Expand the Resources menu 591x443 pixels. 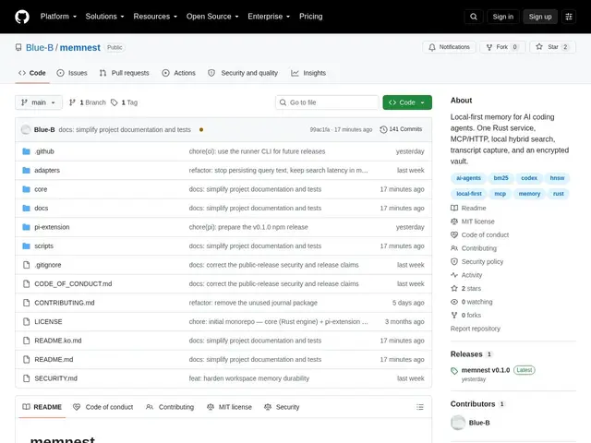pos(155,17)
